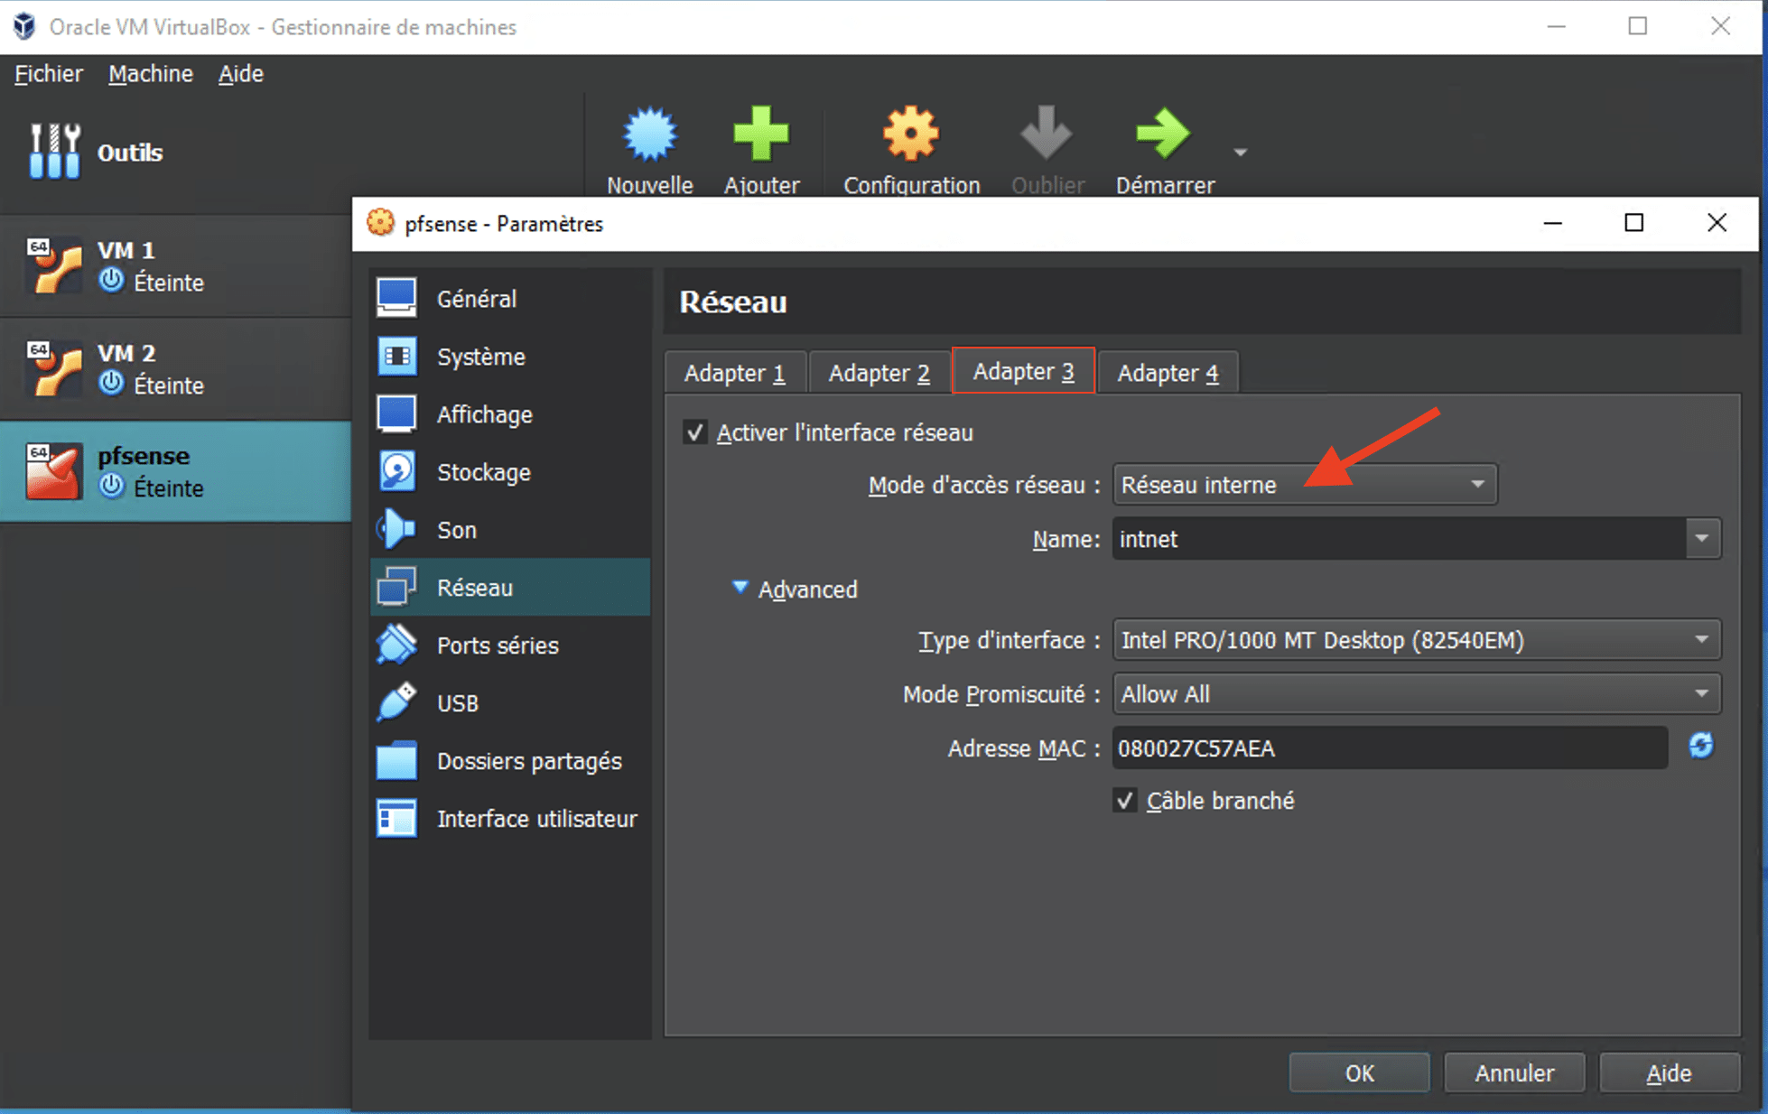Click the OK button
Image resolution: width=1768 pixels, height=1114 pixels.
tap(1359, 1072)
